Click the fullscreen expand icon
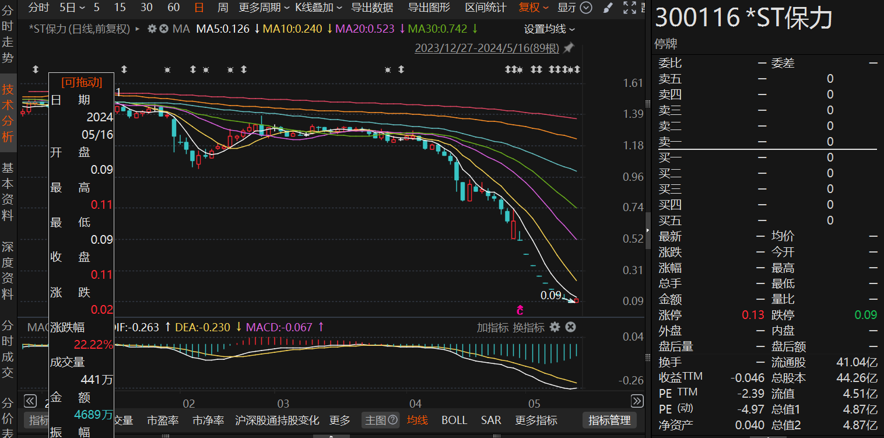Viewport: 884px width, 438px height. tap(629, 8)
